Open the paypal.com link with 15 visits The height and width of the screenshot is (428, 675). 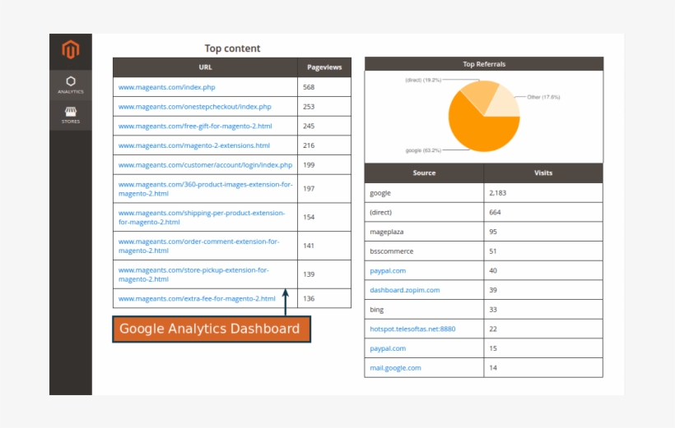(x=388, y=348)
